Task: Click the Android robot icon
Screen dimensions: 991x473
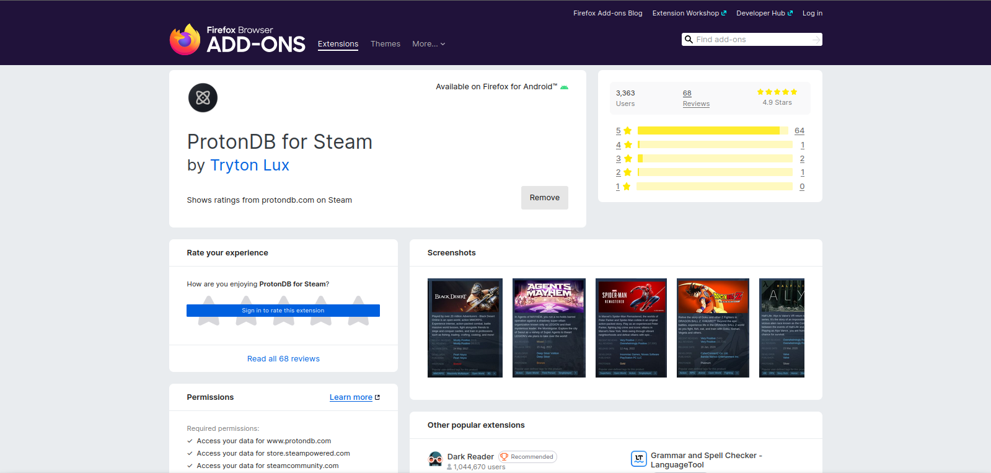Action: coord(564,87)
